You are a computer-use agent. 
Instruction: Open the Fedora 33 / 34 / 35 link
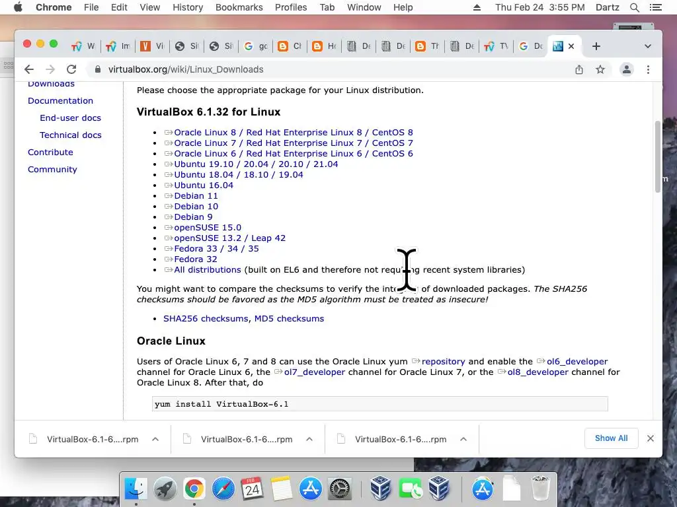216,248
